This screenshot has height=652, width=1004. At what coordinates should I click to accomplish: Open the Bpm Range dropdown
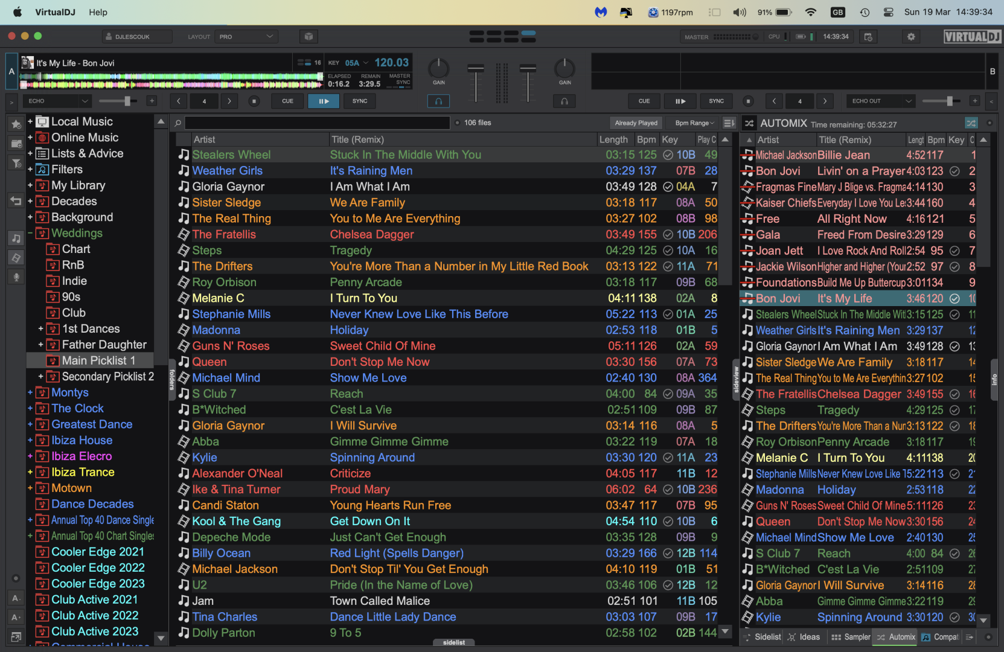pyautogui.click(x=694, y=123)
